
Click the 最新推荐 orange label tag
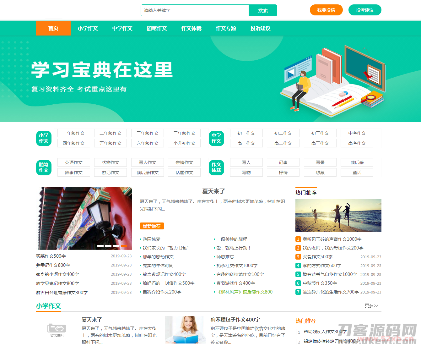pyautogui.click(x=152, y=226)
